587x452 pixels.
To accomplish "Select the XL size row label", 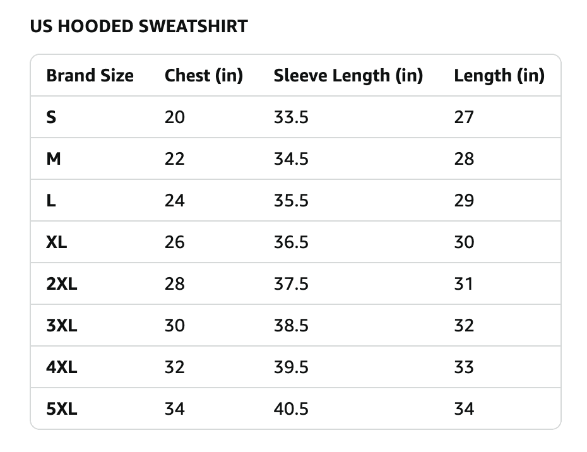I will coord(56,242).
